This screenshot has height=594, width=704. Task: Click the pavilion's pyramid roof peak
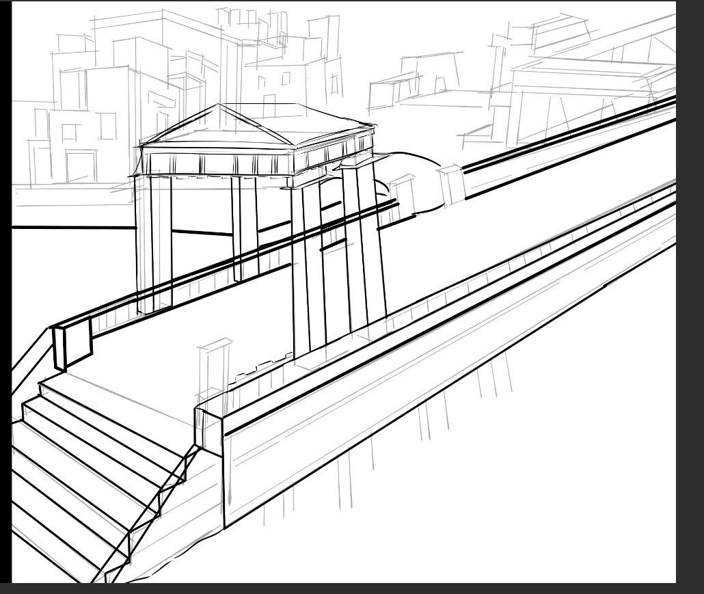click(218, 105)
